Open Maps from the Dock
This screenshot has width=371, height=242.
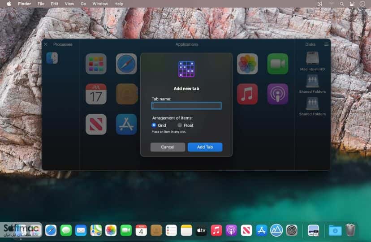96,230
